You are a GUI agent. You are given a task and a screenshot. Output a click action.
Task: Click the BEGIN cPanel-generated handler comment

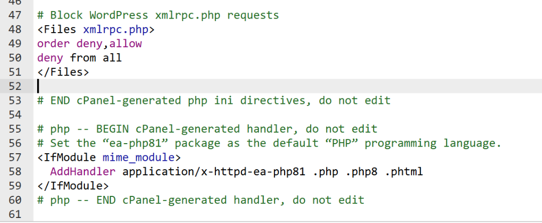(207, 129)
